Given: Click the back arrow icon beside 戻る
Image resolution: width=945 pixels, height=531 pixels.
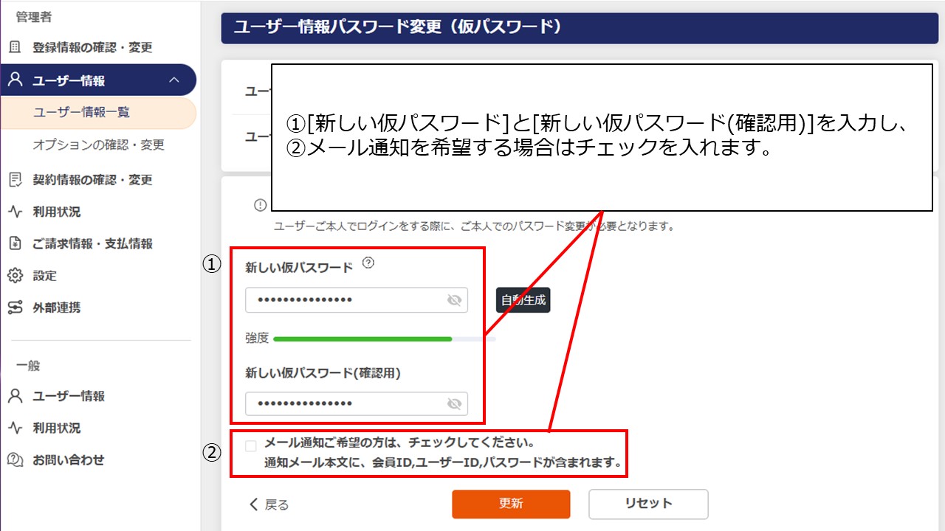Looking at the screenshot, I should click(254, 504).
